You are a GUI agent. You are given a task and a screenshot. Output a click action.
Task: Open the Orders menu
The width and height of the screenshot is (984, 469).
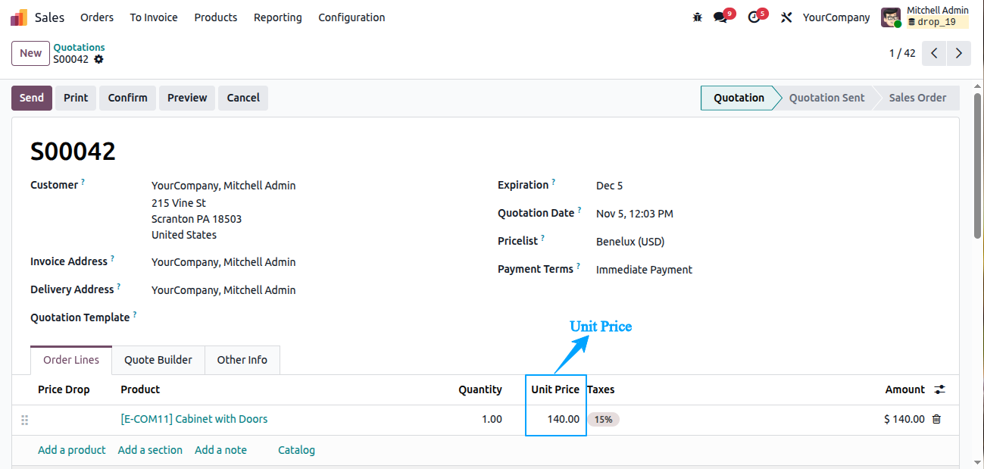(x=97, y=17)
